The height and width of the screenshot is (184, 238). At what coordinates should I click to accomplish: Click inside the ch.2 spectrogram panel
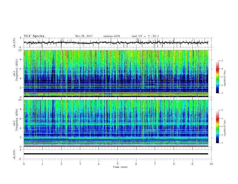pos(116,123)
